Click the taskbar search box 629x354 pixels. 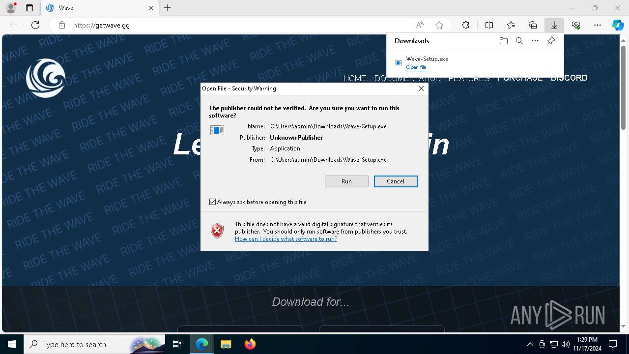(x=95, y=344)
